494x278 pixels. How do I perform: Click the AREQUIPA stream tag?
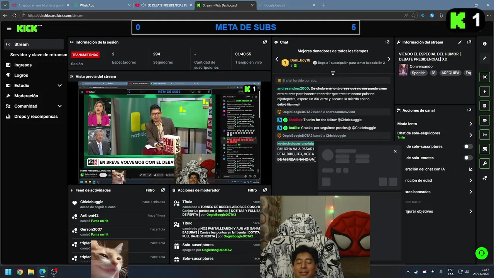click(450, 73)
